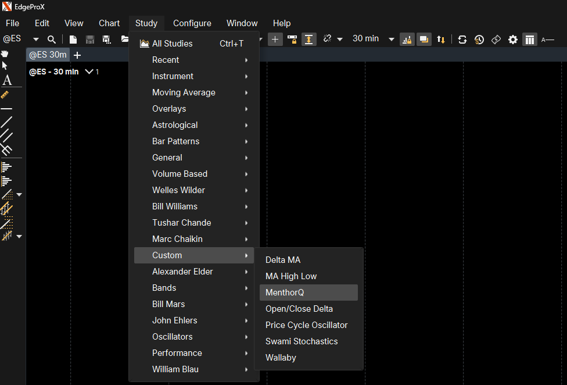This screenshot has height=385, width=567.
Task: Open the Configure menu
Action: tap(192, 23)
